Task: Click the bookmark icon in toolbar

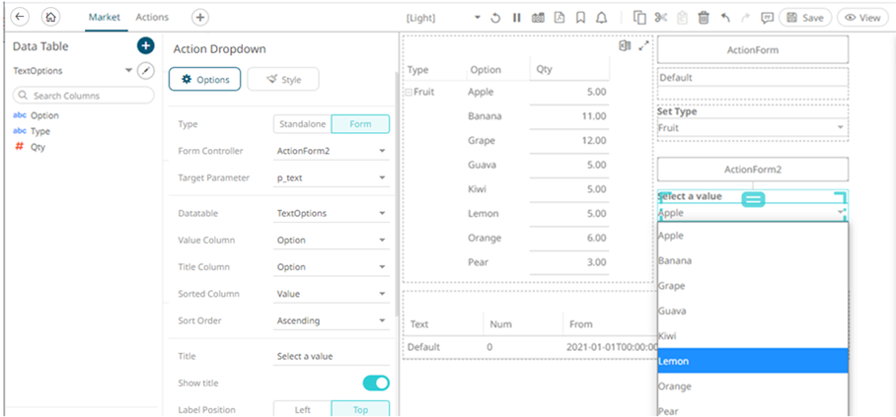Action: tap(581, 18)
